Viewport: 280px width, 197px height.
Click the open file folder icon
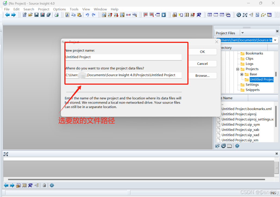pyautogui.click(x=30, y=15)
